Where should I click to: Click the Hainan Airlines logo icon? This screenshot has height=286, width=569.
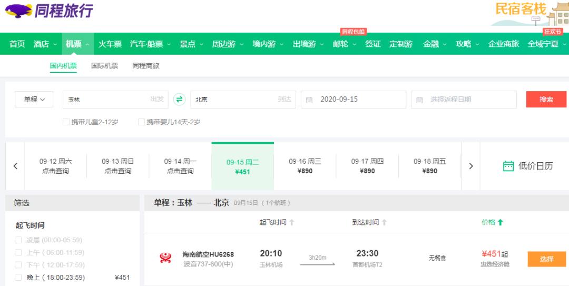pos(165,258)
